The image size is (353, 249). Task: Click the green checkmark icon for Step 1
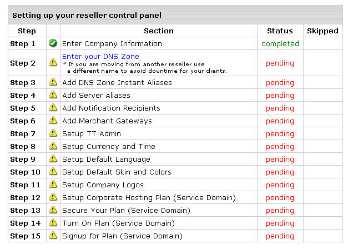pyautogui.click(x=53, y=43)
